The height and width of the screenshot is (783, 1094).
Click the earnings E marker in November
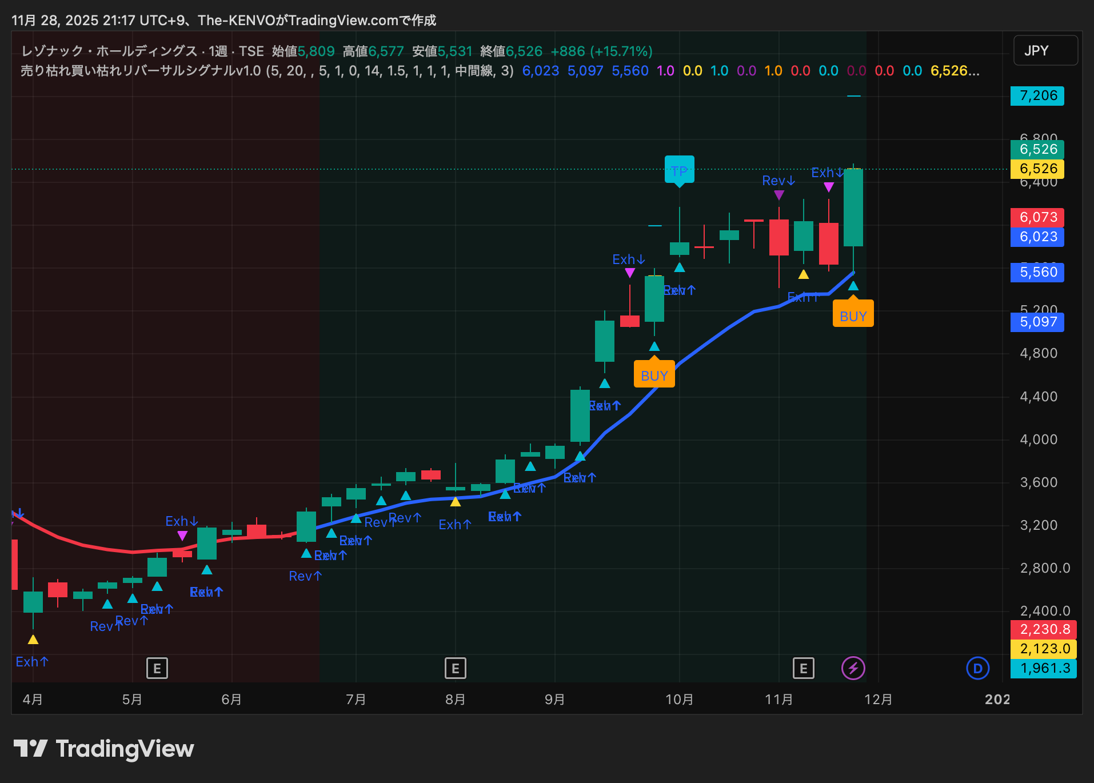(803, 668)
